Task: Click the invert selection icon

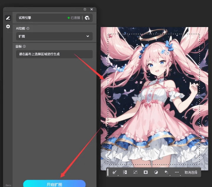Action: [125, 172]
